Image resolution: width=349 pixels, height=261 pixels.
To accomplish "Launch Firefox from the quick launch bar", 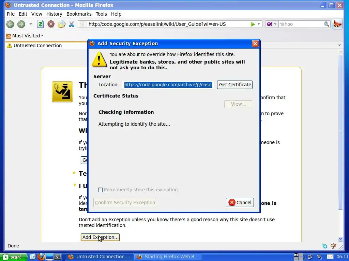I will click(41, 257).
